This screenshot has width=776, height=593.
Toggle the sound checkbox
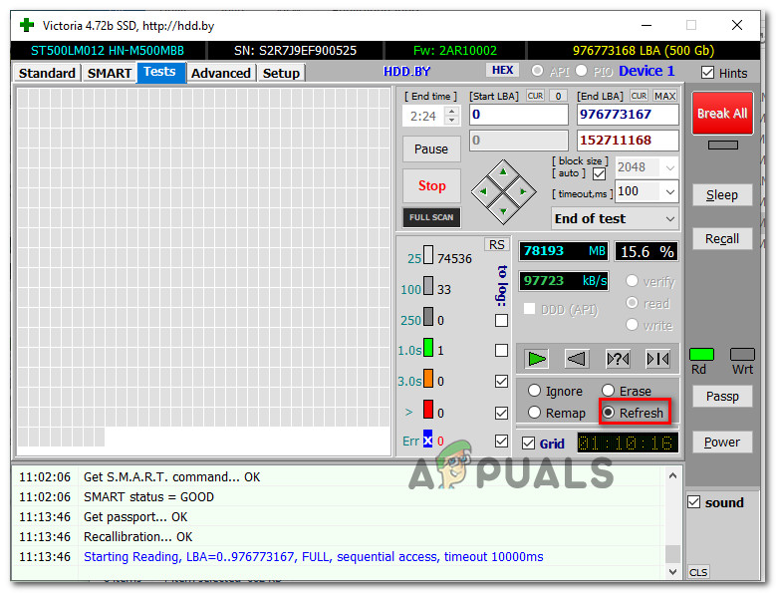point(694,502)
